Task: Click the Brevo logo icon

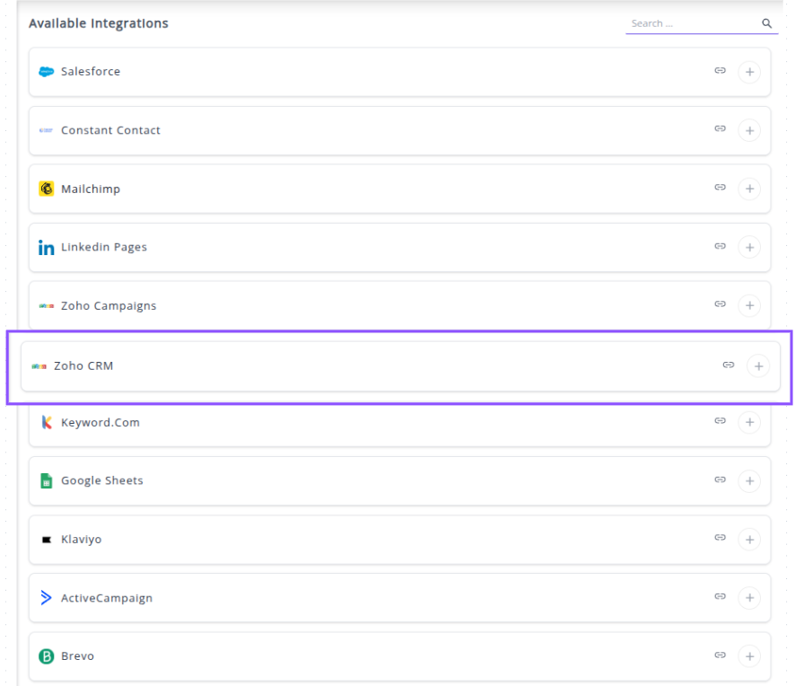Action: pos(47,656)
